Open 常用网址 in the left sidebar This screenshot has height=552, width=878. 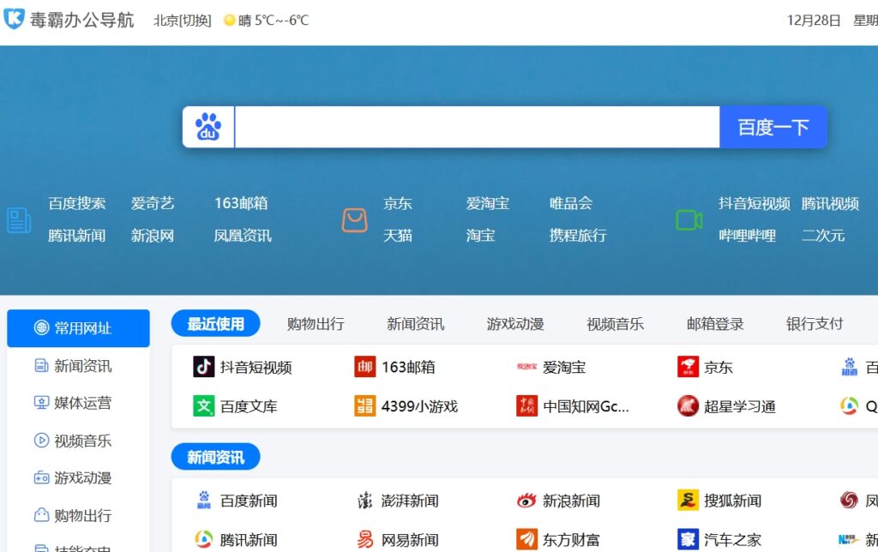click(78, 328)
